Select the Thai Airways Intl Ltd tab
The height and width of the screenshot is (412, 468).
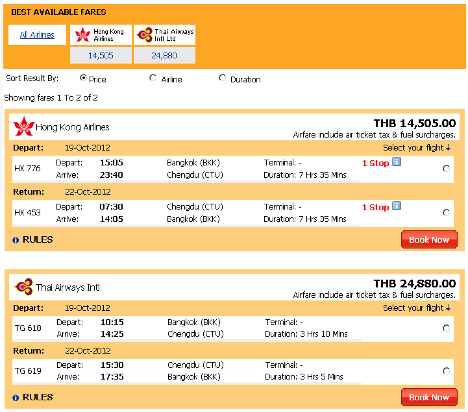164,35
